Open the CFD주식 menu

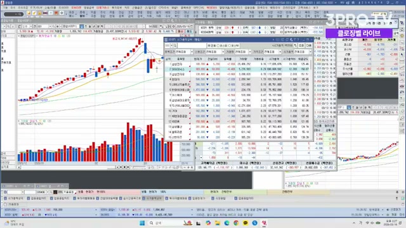pyautogui.click(x=164, y=8)
